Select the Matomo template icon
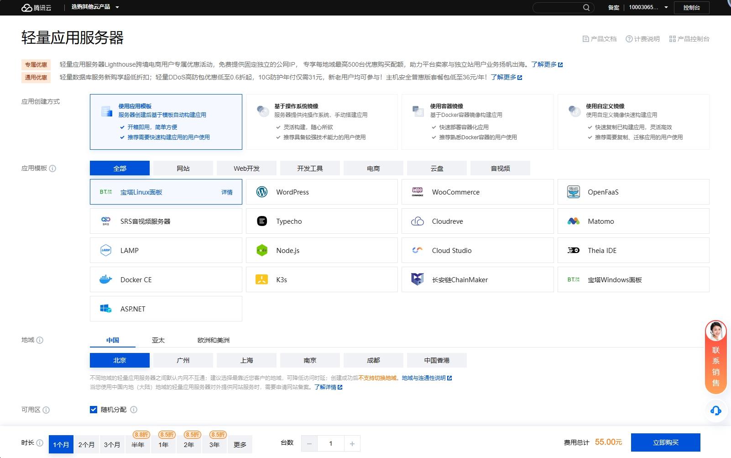 click(x=573, y=221)
